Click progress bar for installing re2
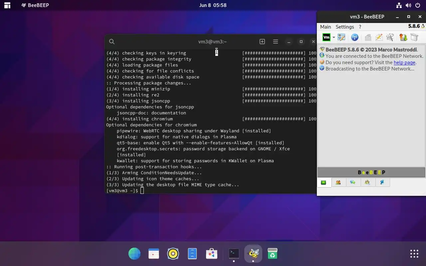 tap(274, 95)
